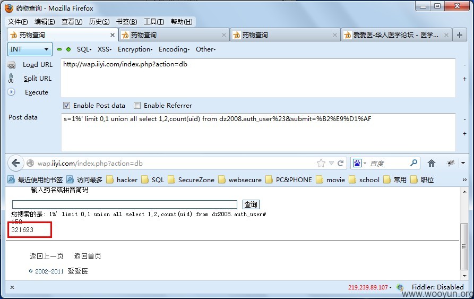Open the IP address 219.239.89.107 dropdown

point(370,287)
